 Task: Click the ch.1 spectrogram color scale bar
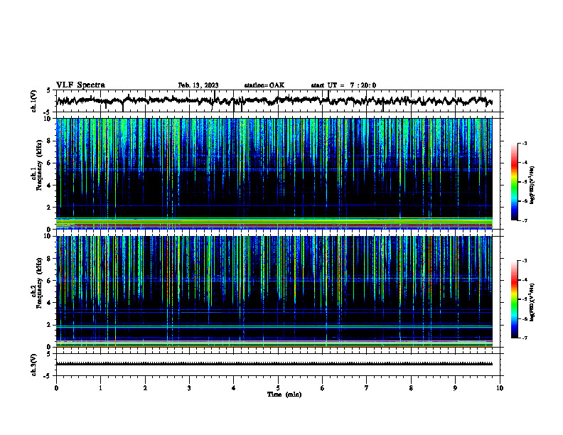pos(514,182)
